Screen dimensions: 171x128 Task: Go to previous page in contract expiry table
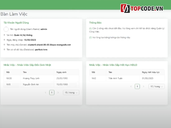(131, 86)
